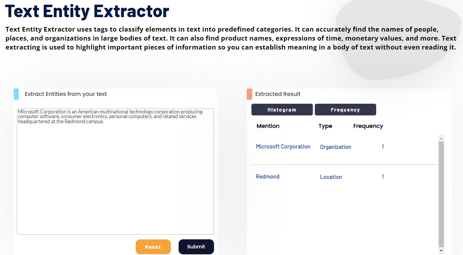Sort by the Frequency column header
463x255 pixels.
click(368, 126)
